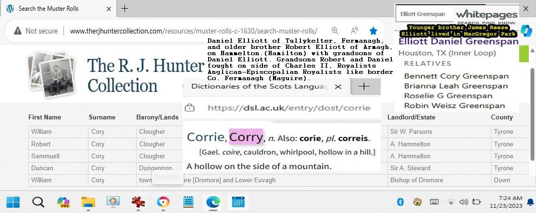This screenshot has height=213, width=536.
Task: Click the Robert first name cell
Action: point(59,144)
